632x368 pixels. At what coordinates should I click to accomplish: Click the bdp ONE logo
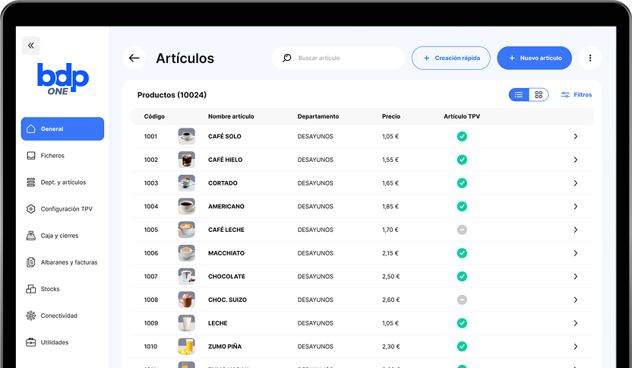[62, 80]
